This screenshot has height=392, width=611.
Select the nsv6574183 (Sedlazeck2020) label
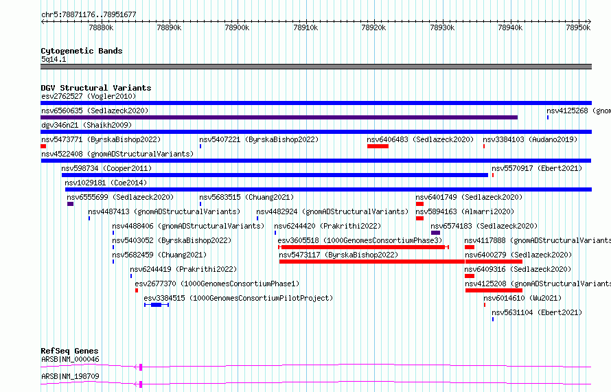coord(484,226)
